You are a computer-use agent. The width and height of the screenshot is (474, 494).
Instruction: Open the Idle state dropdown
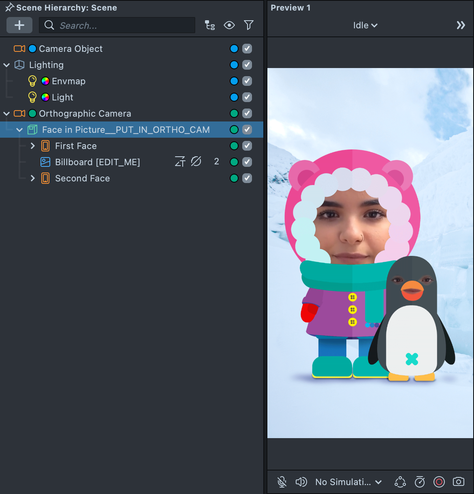point(365,25)
